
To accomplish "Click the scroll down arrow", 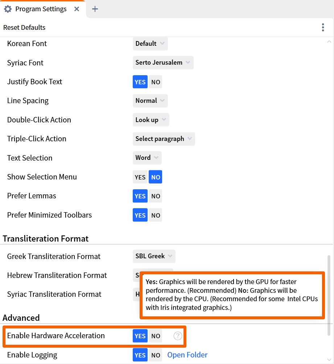I will 329,360.
